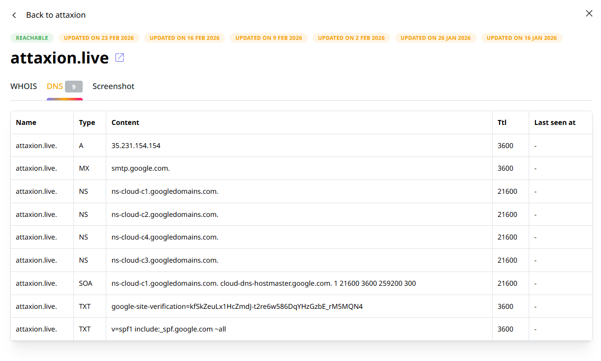Close the domain details panel
This screenshot has width=601, height=361.
click(x=589, y=13)
